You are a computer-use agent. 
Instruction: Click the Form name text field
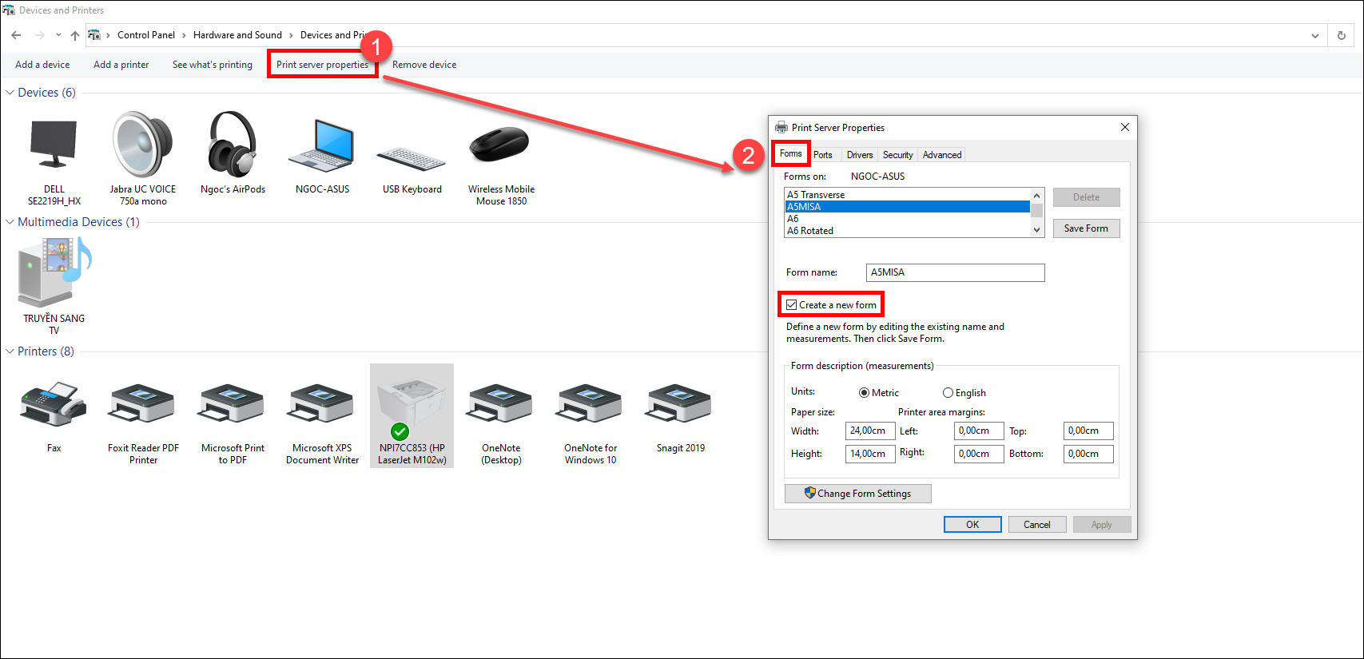(x=955, y=272)
